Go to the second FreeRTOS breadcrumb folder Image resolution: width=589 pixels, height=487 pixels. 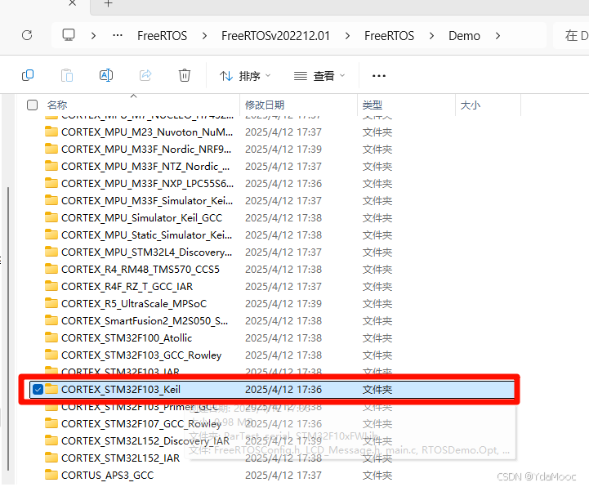click(x=389, y=36)
